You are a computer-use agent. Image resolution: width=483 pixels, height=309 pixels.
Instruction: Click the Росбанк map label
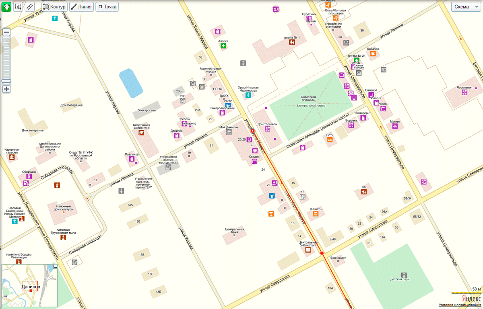(x=184, y=119)
